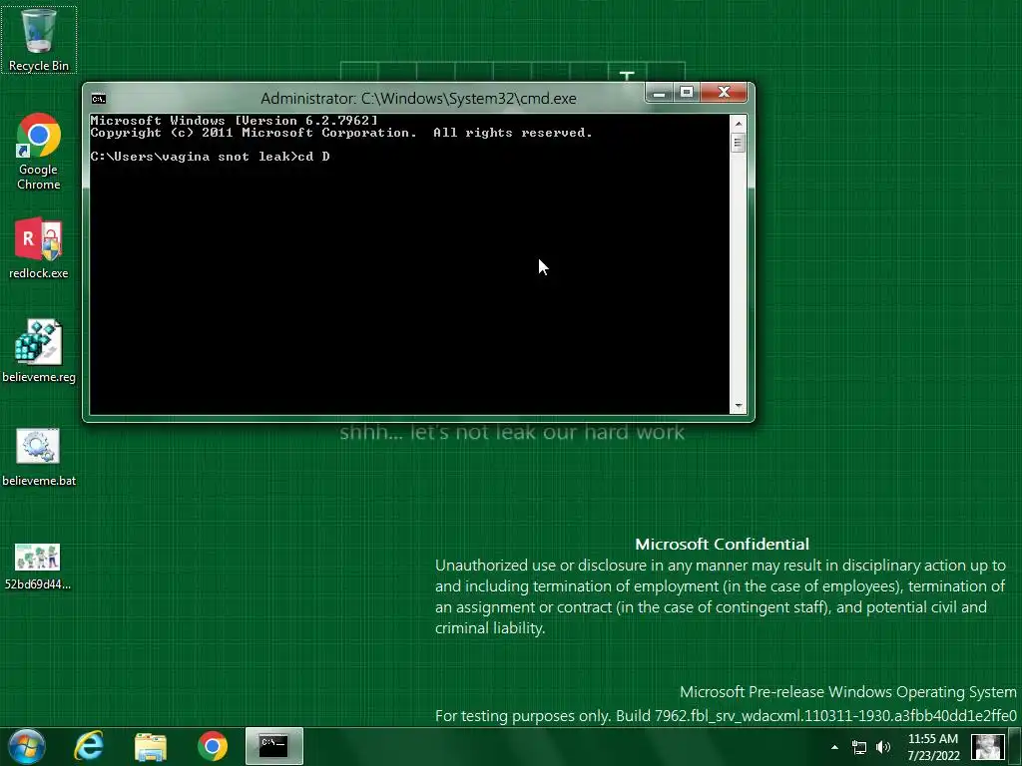Image resolution: width=1022 pixels, height=766 pixels.
Task: Show hidden tray icons arrow
Action: 835,747
